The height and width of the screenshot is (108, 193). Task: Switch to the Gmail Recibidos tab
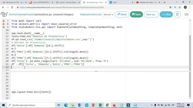(14, 2)
